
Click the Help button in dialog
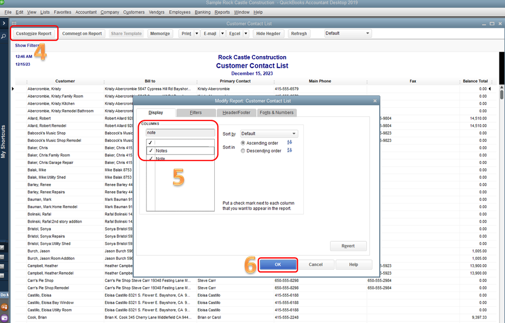point(354,265)
